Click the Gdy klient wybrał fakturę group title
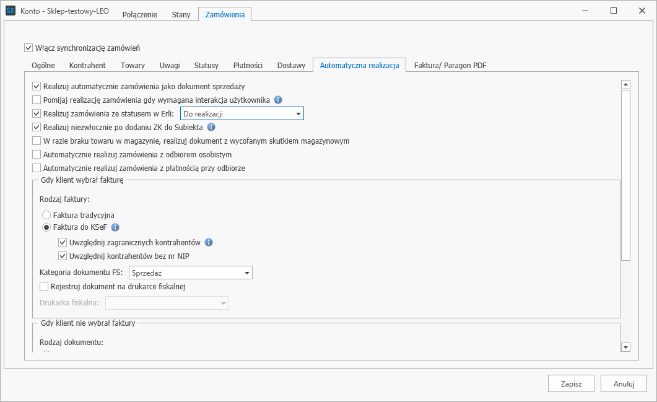The image size is (657, 402). (82, 180)
